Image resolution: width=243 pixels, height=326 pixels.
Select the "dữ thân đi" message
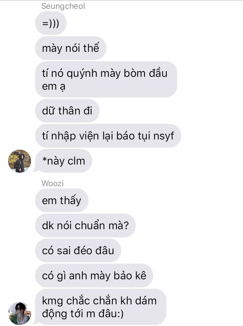67,111
